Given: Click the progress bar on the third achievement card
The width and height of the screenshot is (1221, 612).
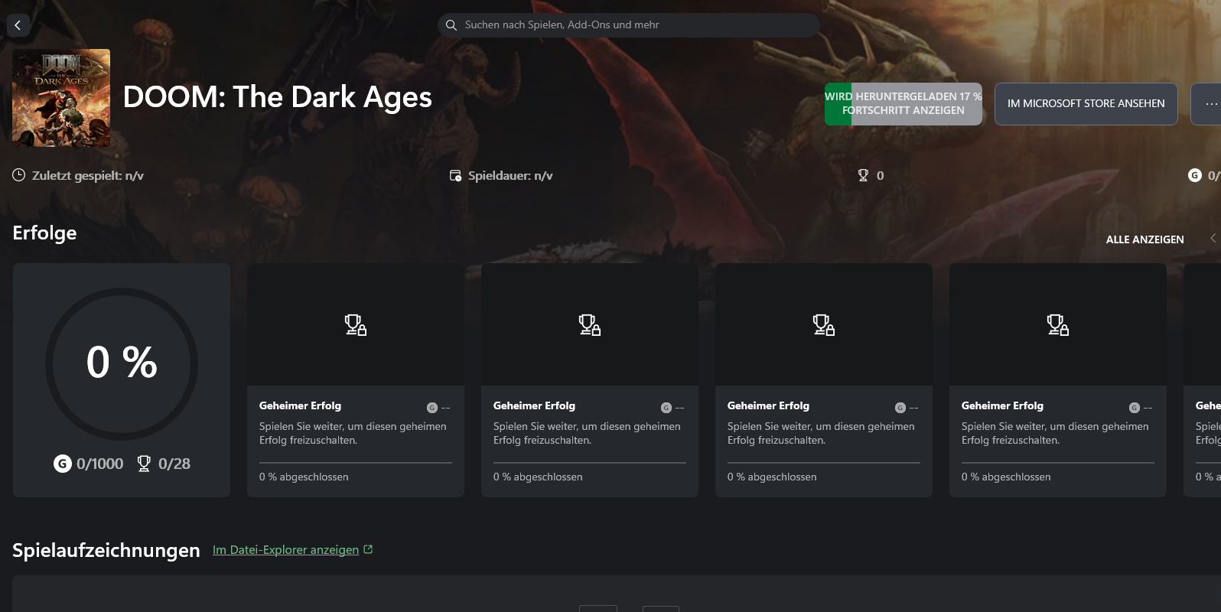Looking at the screenshot, I should tap(824, 463).
